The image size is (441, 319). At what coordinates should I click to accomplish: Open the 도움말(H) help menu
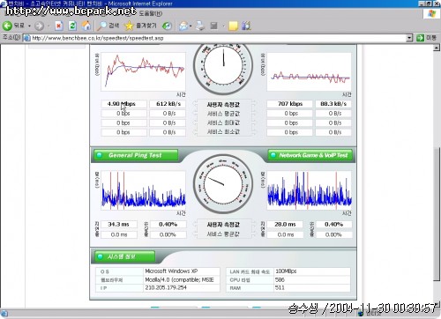click(x=150, y=13)
